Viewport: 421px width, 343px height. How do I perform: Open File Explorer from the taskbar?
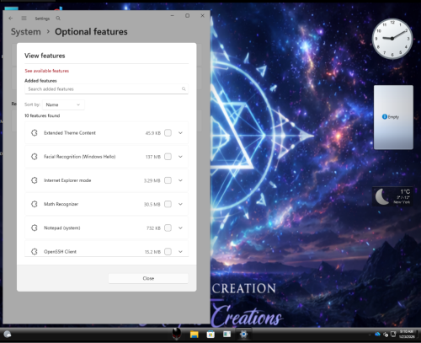point(195,335)
